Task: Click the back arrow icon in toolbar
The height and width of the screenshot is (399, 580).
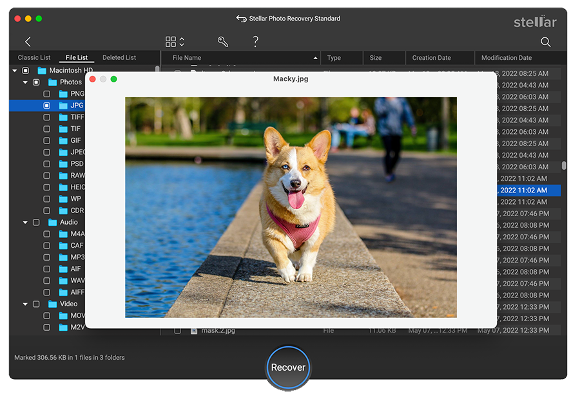Action: point(28,42)
